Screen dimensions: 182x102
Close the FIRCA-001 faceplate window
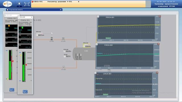(32, 17)
